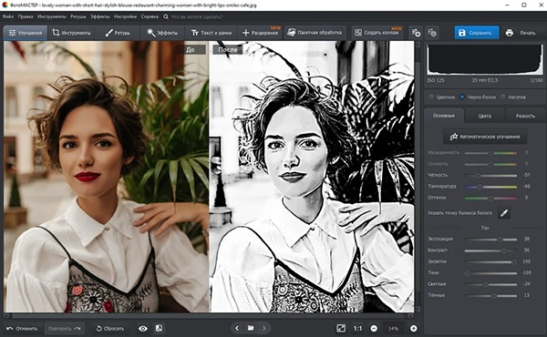Click the Контраст slider track
The image size is (547, 337).
pyautogui.click(x=490, y=250)
